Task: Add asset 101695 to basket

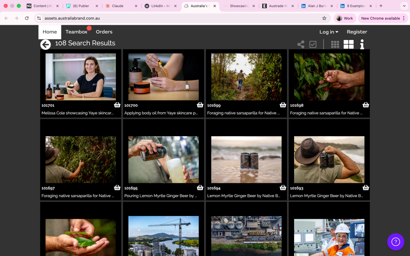Action: pos(200,187)
